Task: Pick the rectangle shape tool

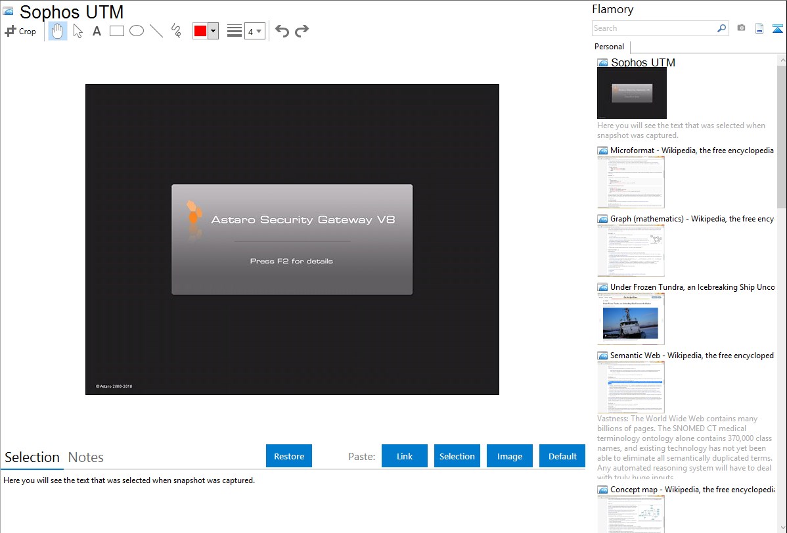Action: point(116,31)
